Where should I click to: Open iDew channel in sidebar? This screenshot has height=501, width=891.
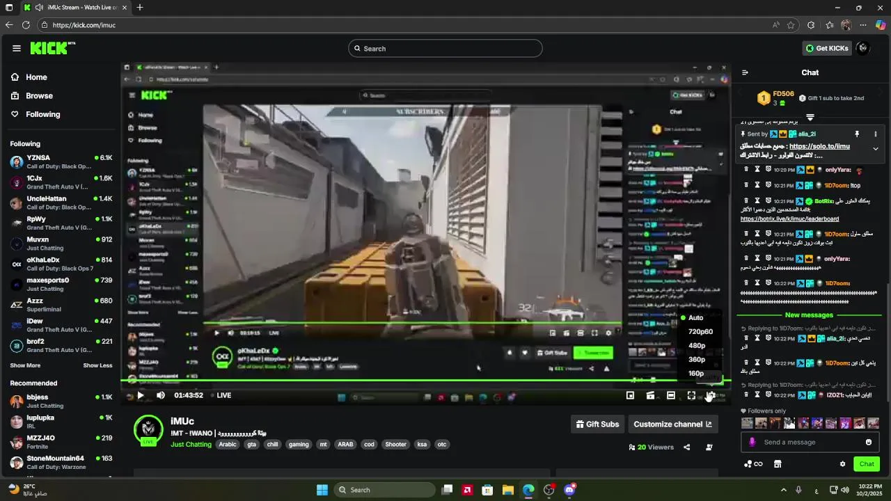pyautogui.click(x=61, y=325)
